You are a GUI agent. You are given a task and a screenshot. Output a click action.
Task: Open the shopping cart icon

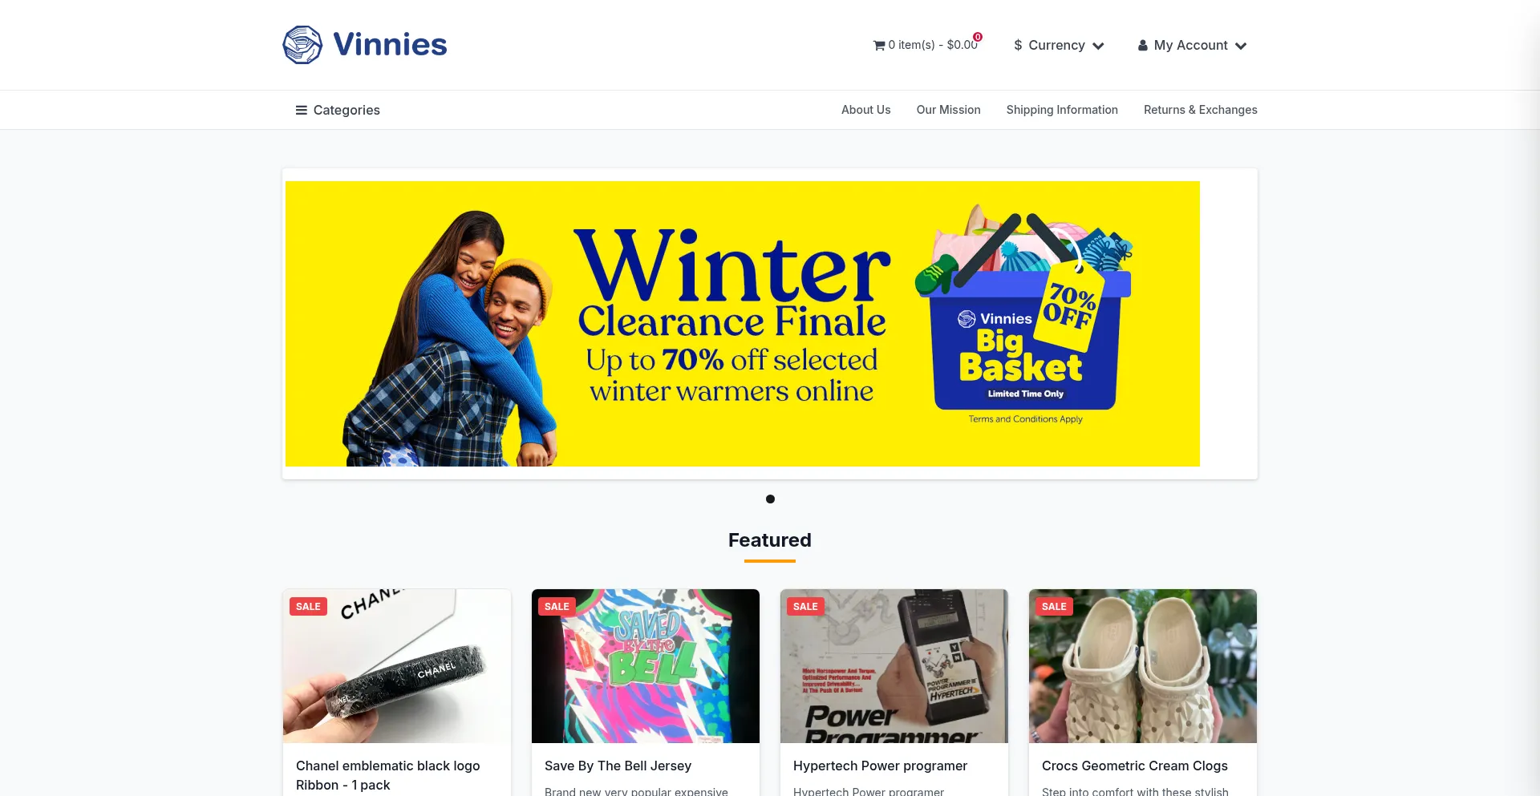pyautogui.click(x=878, y=46)
